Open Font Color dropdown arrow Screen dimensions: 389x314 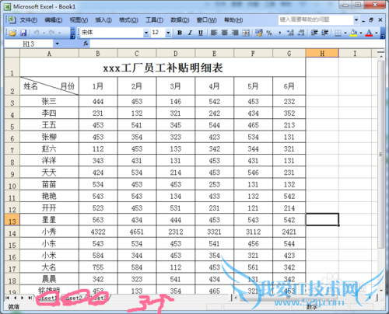[377, 33]
